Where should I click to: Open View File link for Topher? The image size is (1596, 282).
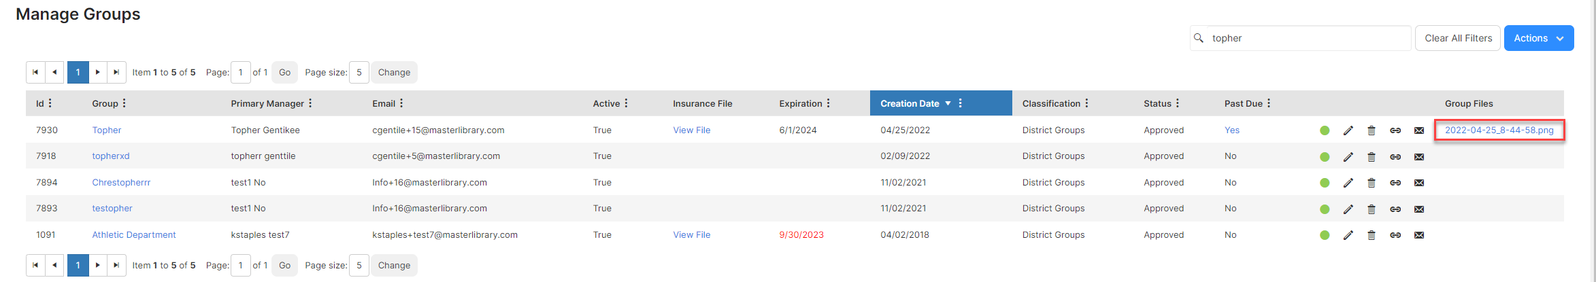click(x=691, y=130)
